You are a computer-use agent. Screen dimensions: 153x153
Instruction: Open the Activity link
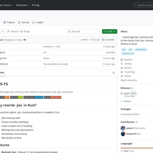[128, 64]
